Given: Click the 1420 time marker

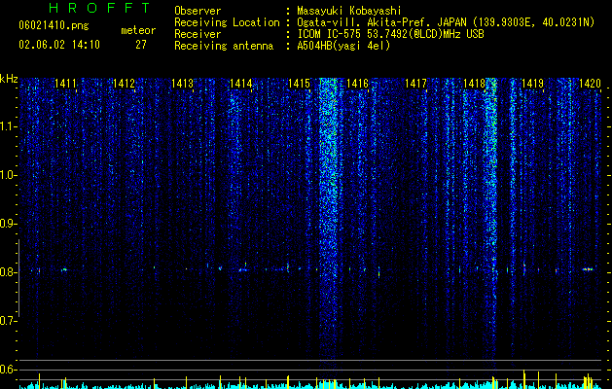Looking at the screenshot, I should coord(590,83).
